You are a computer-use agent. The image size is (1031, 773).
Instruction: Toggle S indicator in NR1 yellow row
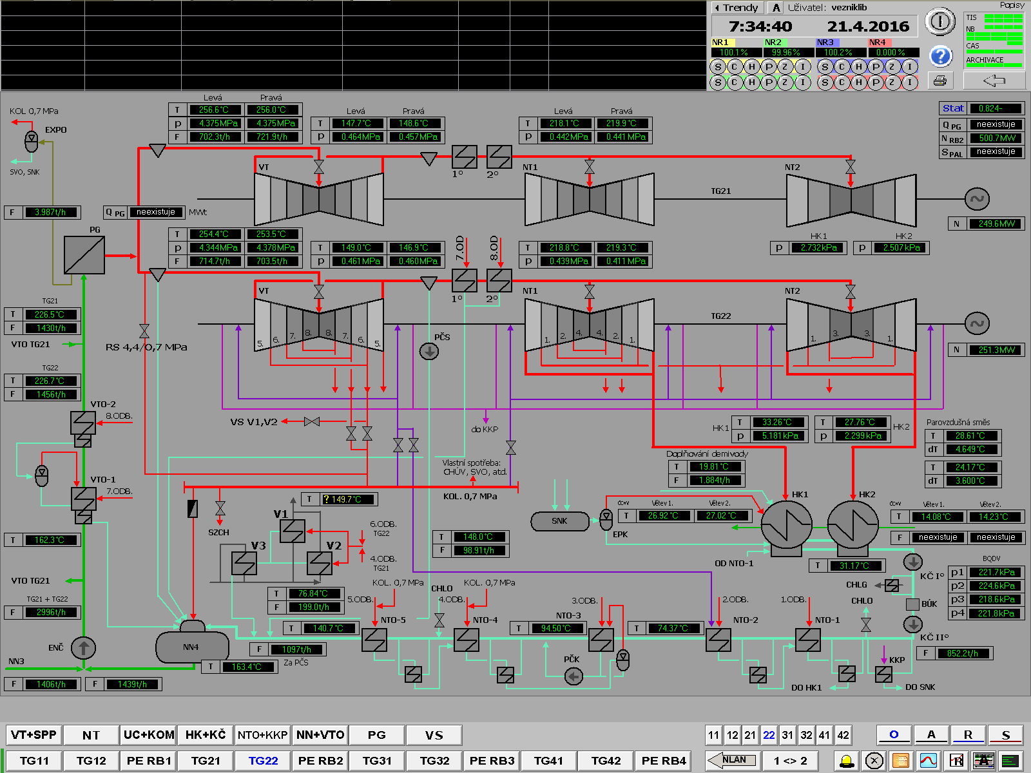718,67
